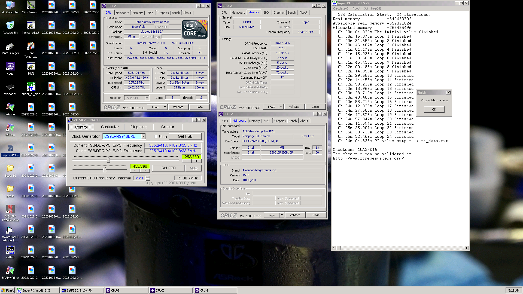Click the upper FSB slider thumb
523x294 pixels.
[x=108, y=160]
